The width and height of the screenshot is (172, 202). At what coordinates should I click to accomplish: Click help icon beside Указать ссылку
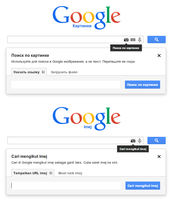click(x=43, y=72)
